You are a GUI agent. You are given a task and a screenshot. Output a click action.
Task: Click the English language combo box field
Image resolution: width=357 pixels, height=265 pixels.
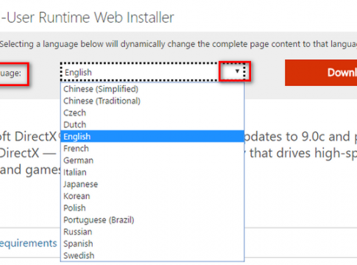pyautogui.click(x=152, y=72)
